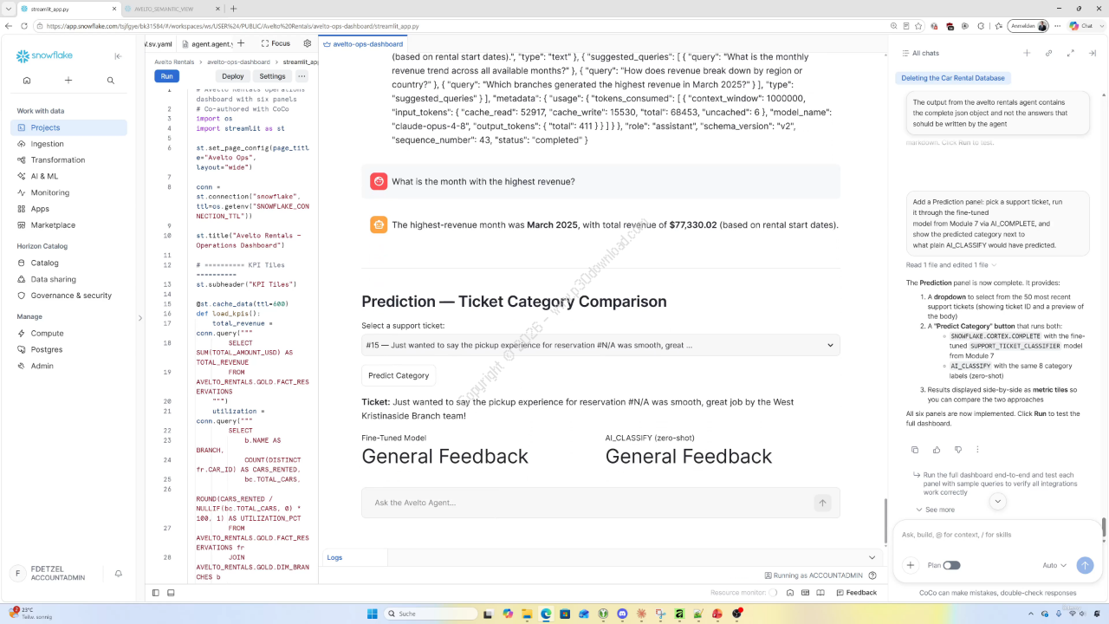1109x624 pixels.
Task: Add a new editor tab with plus
Action: coord(241,43)
